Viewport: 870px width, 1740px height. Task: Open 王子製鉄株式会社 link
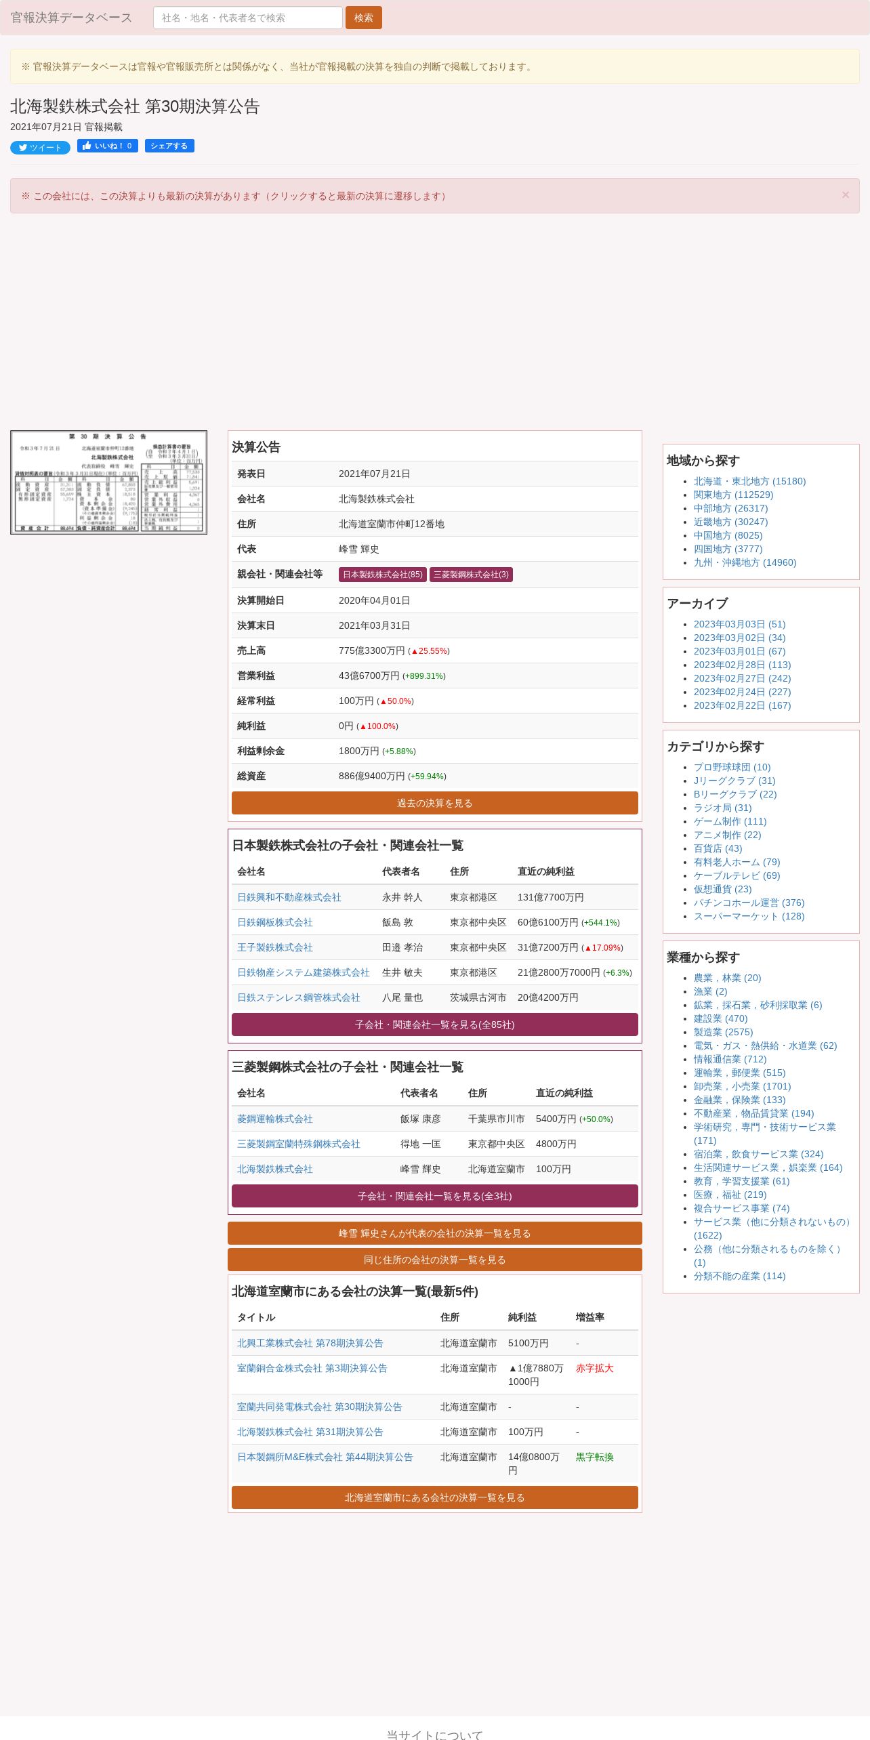click(275, 947)
